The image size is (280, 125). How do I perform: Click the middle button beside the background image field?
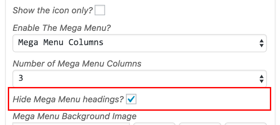point(200,124)
